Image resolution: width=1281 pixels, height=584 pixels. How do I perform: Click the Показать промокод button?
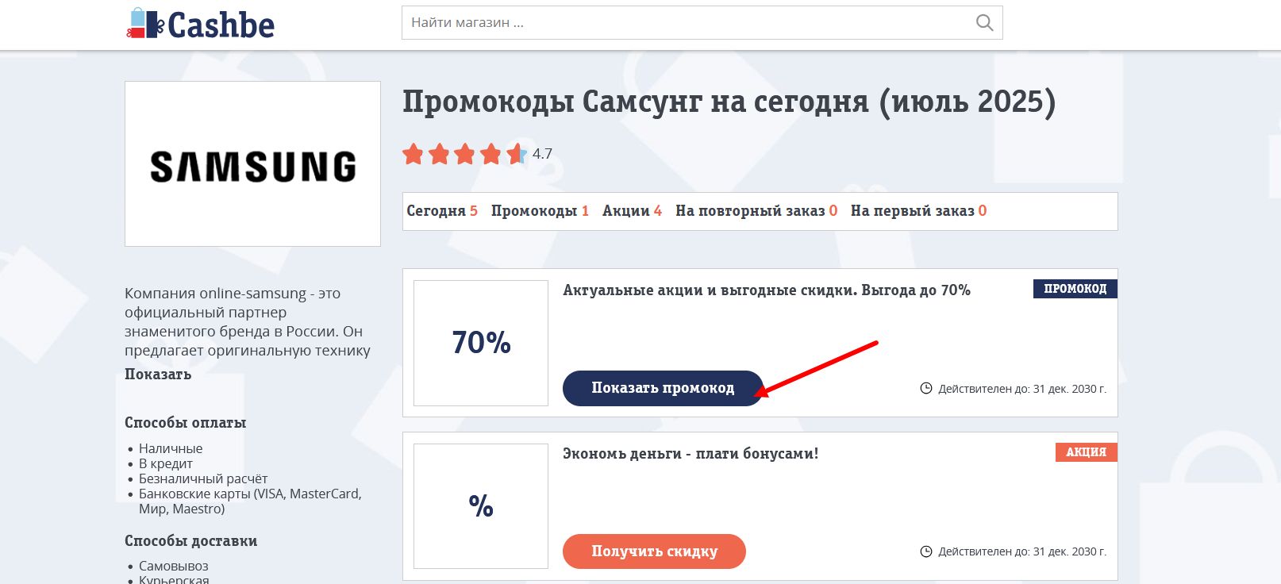point(663,388)
